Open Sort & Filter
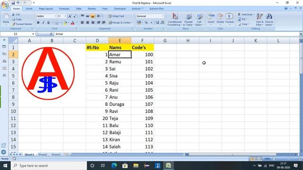The height and width of the screenshot is (170, 303). click(259, 19)
